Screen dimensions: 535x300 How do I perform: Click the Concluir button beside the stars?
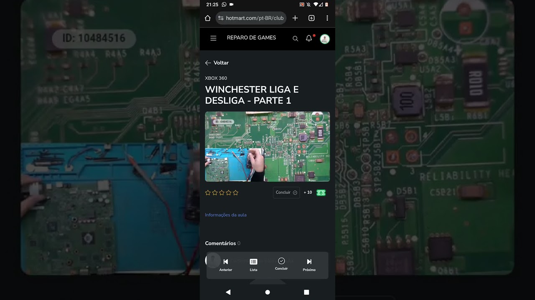[x=286, y=192]
